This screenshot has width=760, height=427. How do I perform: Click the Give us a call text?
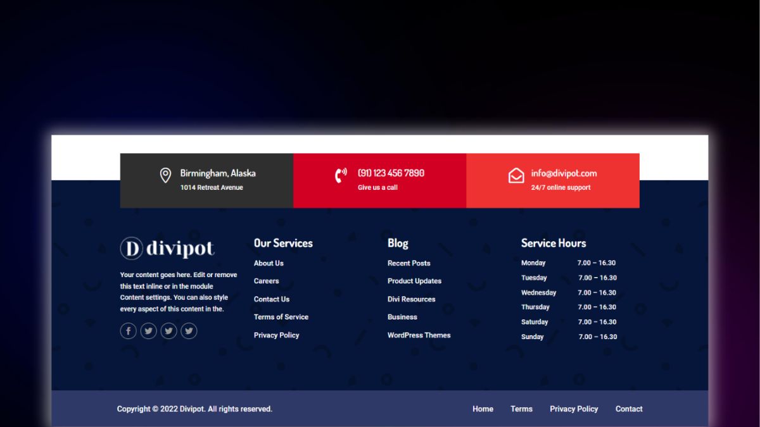tap(377, 187)
